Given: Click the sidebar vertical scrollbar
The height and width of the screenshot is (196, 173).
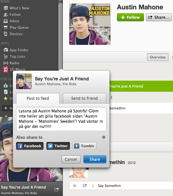Looking at the screenshot, I should click(x=60, y=35).
